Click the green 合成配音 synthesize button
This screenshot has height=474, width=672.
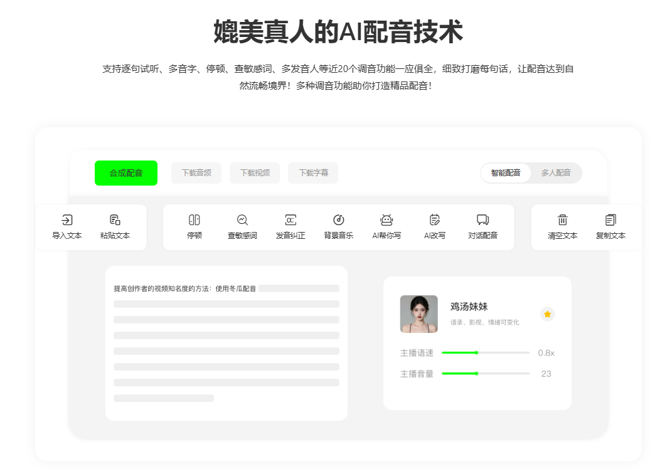coord(126,173)
